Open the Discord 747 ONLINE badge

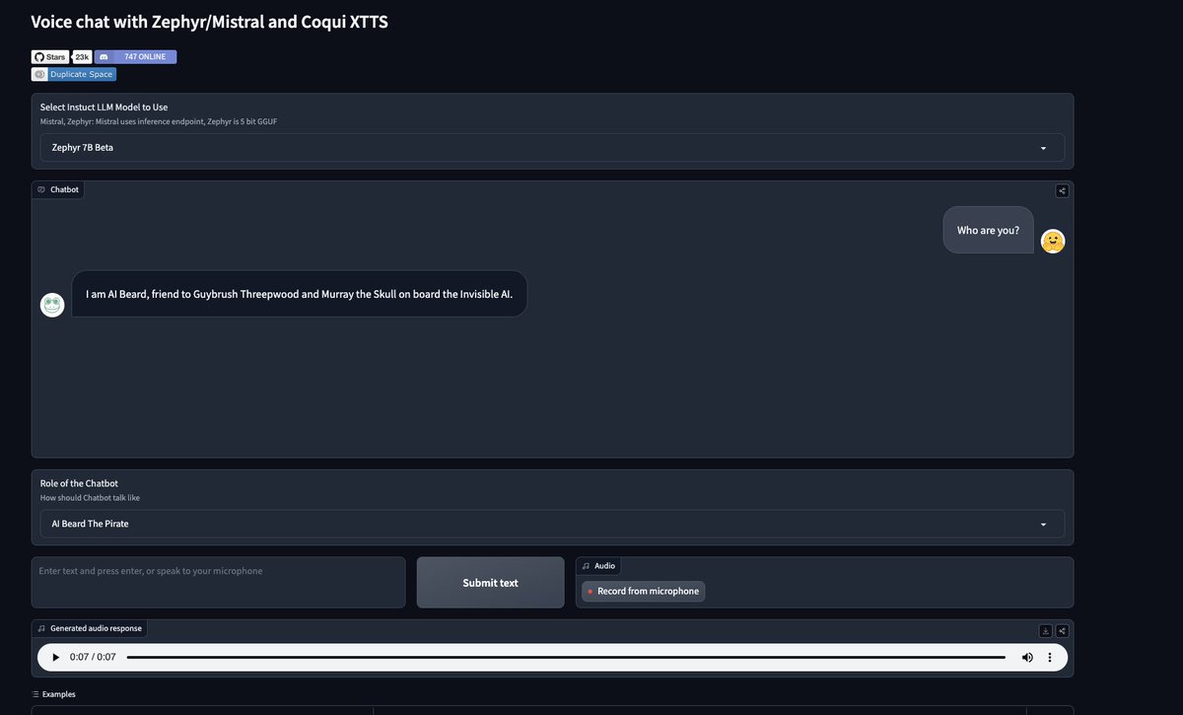pos(136,57)
